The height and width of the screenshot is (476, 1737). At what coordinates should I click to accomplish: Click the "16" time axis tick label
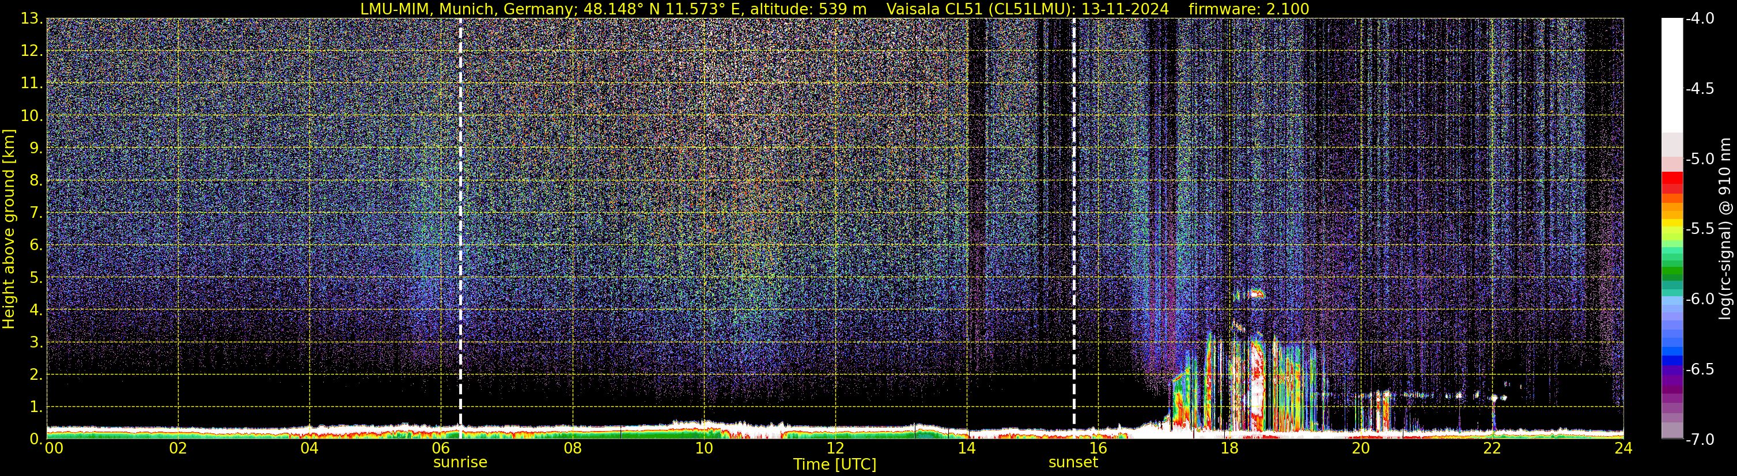1099,449
